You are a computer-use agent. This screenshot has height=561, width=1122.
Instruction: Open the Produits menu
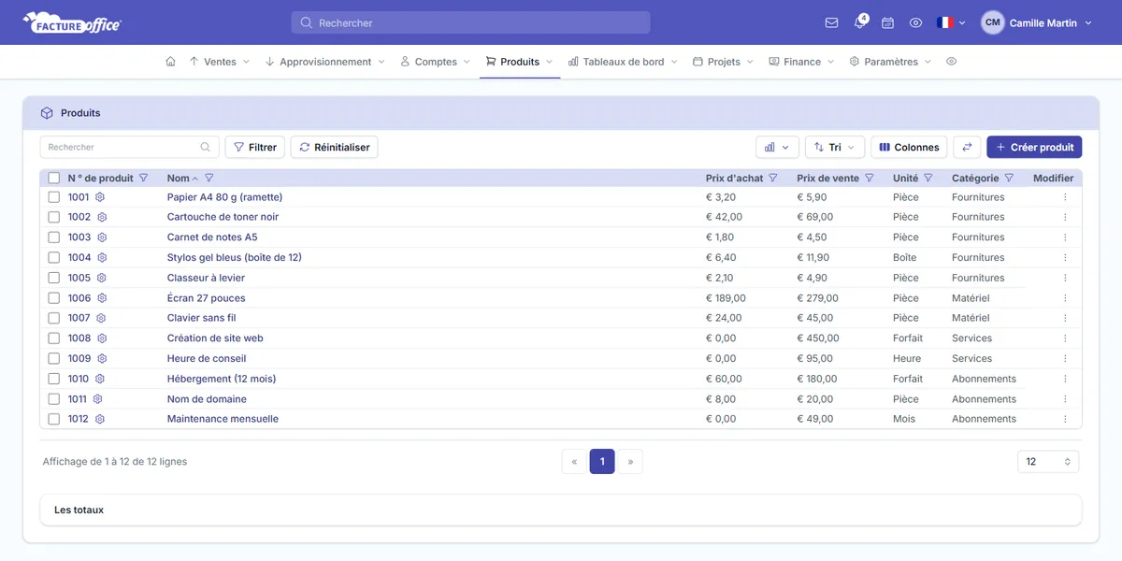[520, 62]
